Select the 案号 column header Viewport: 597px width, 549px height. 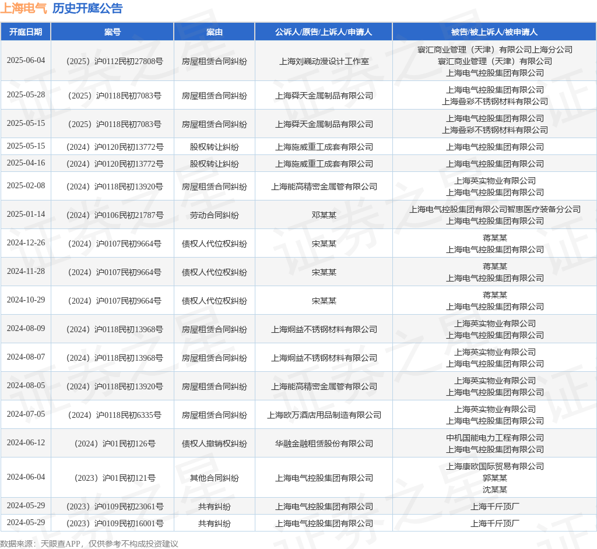point(113,32)
